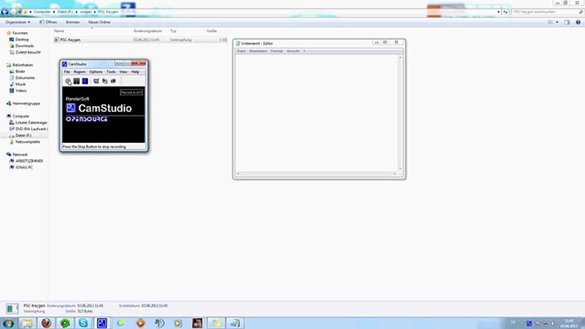
Task: Open Favoriten in the navigation pane
Action: point(17,33)
